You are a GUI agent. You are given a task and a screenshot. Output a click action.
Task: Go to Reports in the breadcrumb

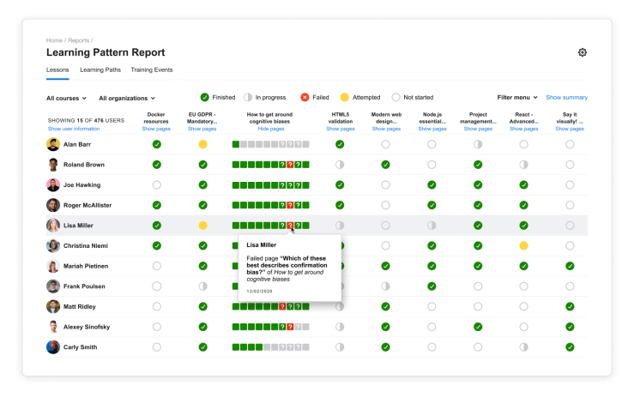(78, 40)
